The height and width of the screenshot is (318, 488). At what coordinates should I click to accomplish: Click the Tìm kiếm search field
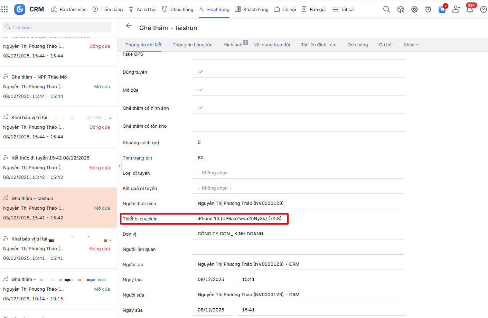pyautogui.click(x=57, y=27)
